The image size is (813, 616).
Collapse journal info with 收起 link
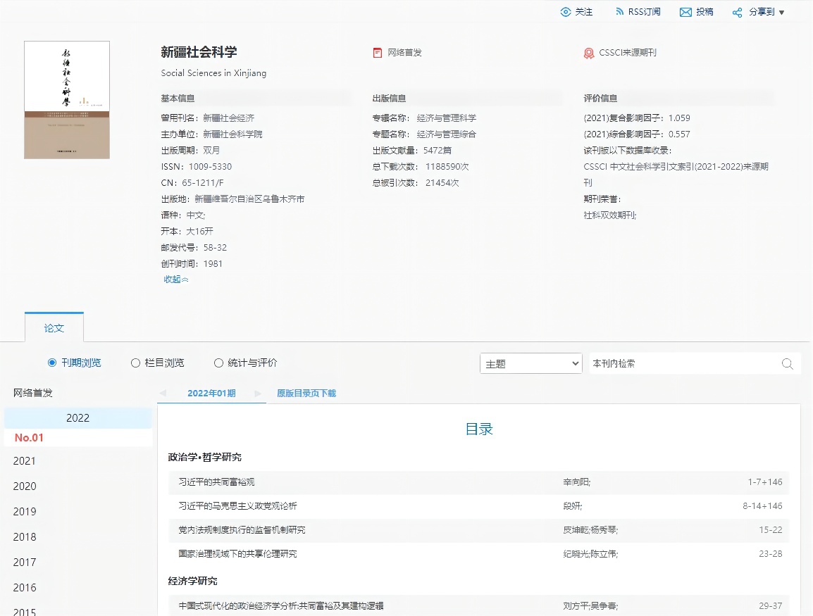click(x=175, y=279)
